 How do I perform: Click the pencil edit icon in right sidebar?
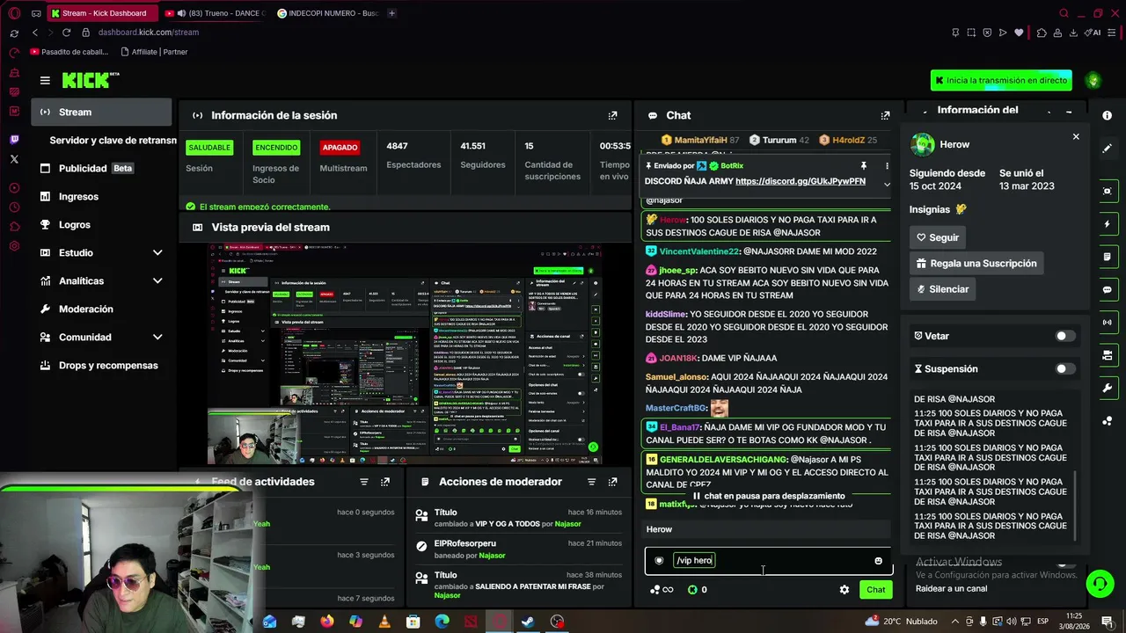(1107, 149)
